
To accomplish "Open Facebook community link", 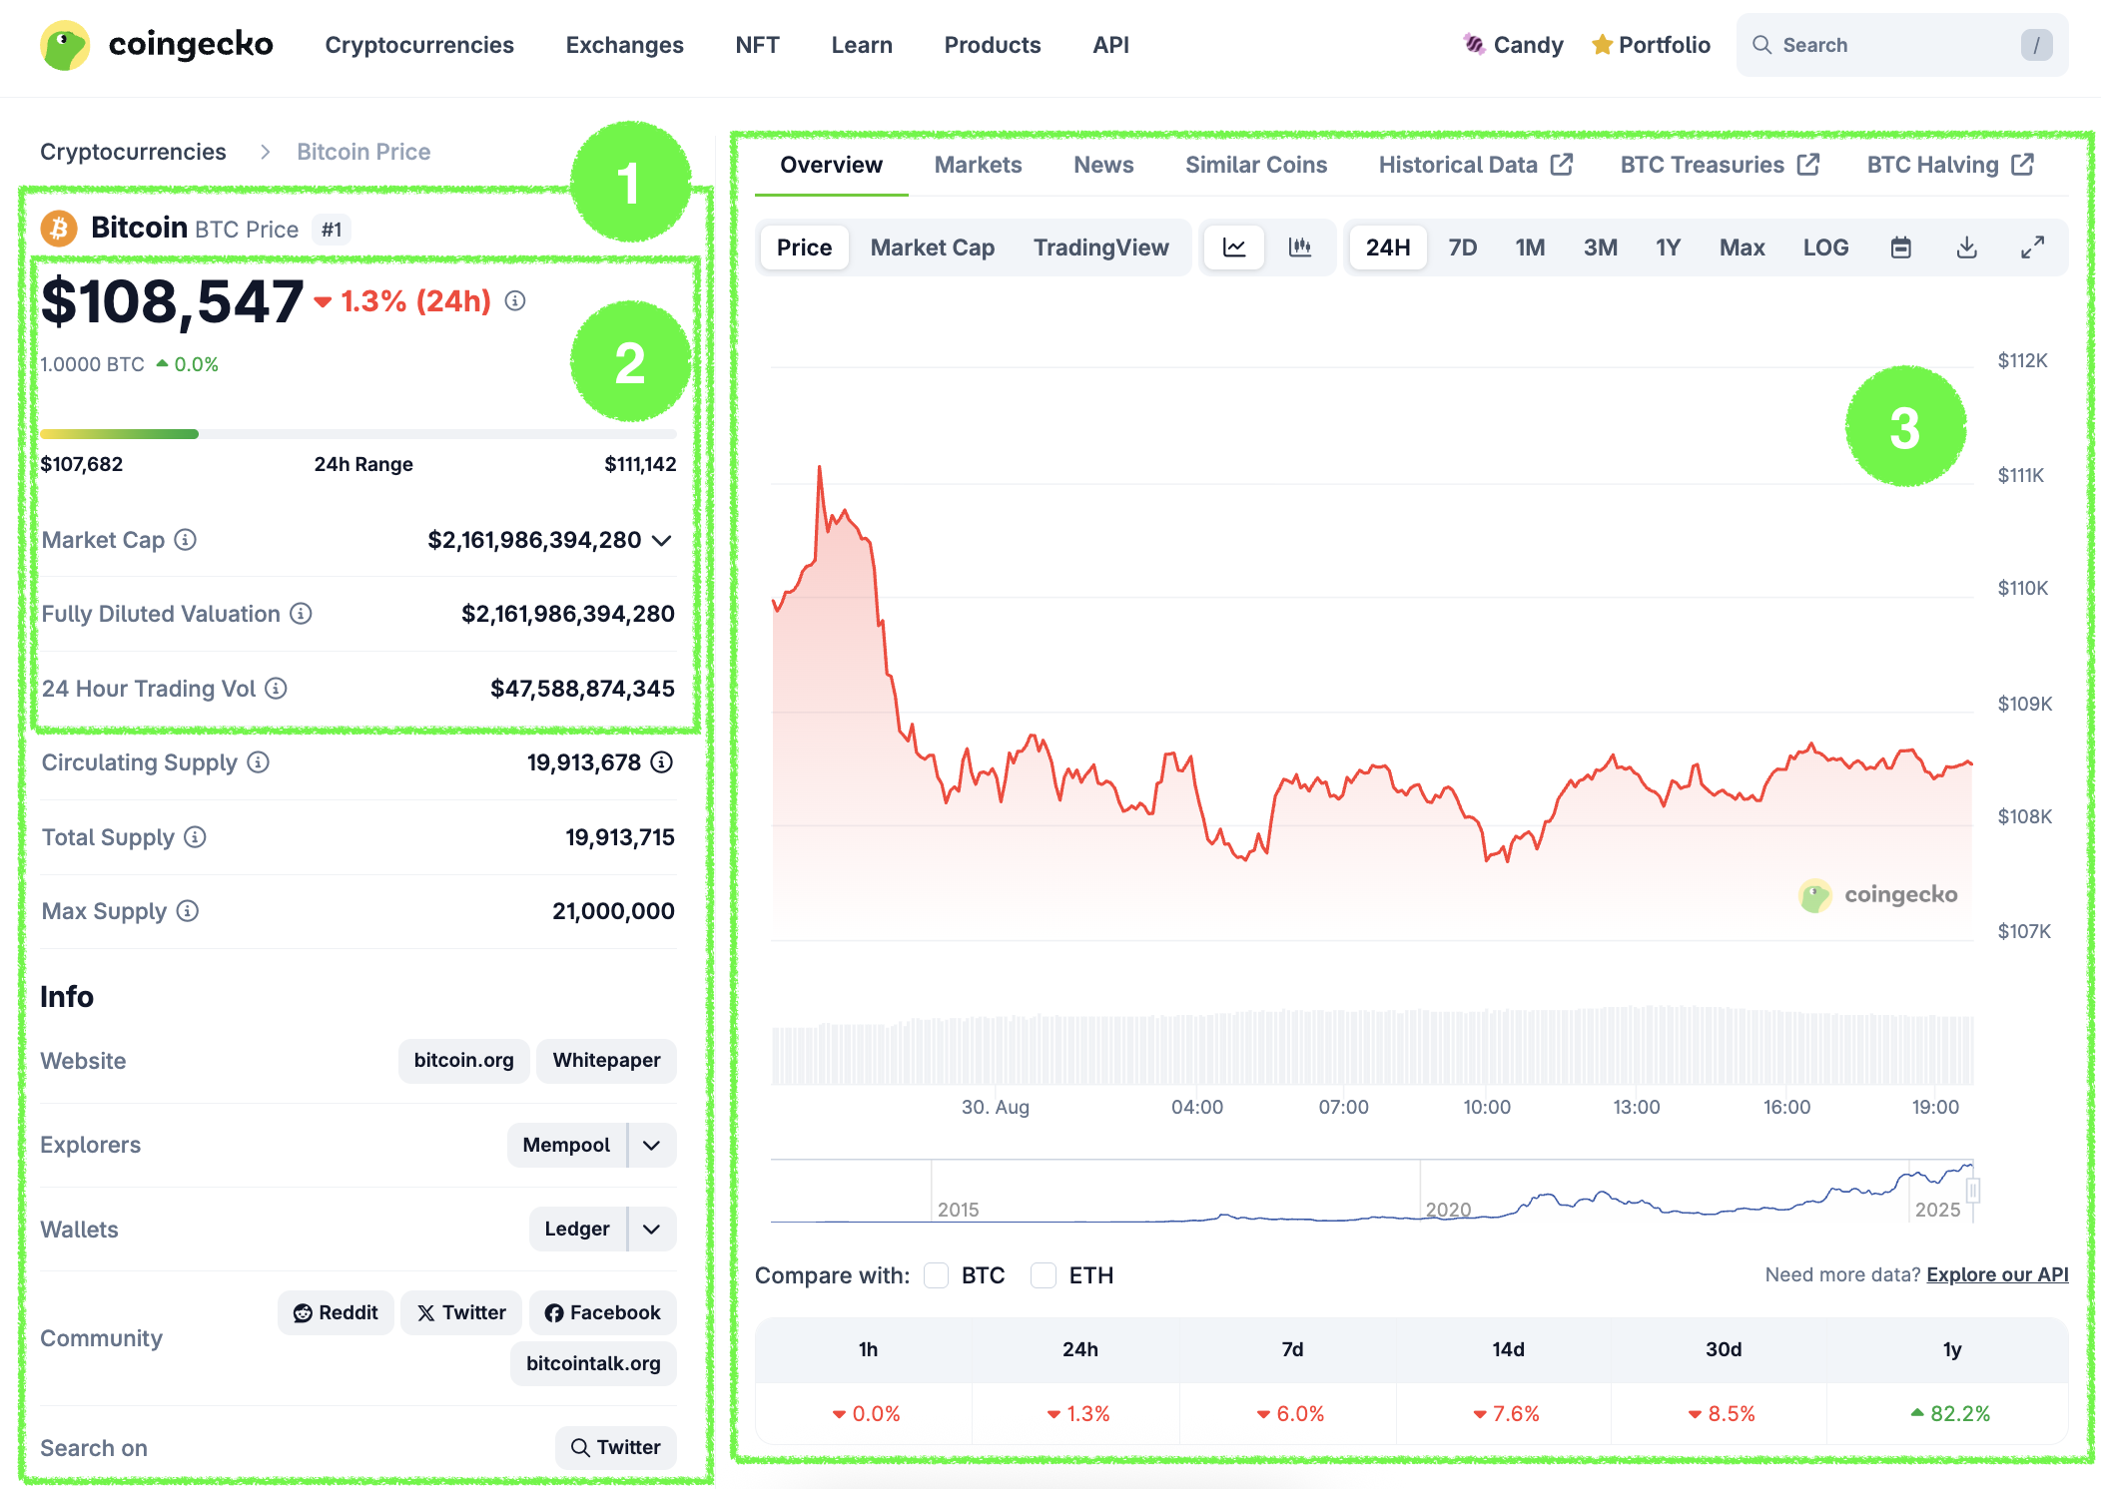I will [x=603, y=1312].
